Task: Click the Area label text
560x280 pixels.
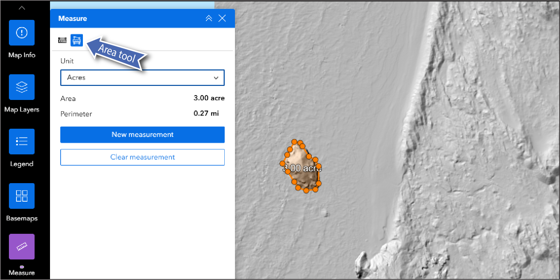Action: 68,99
